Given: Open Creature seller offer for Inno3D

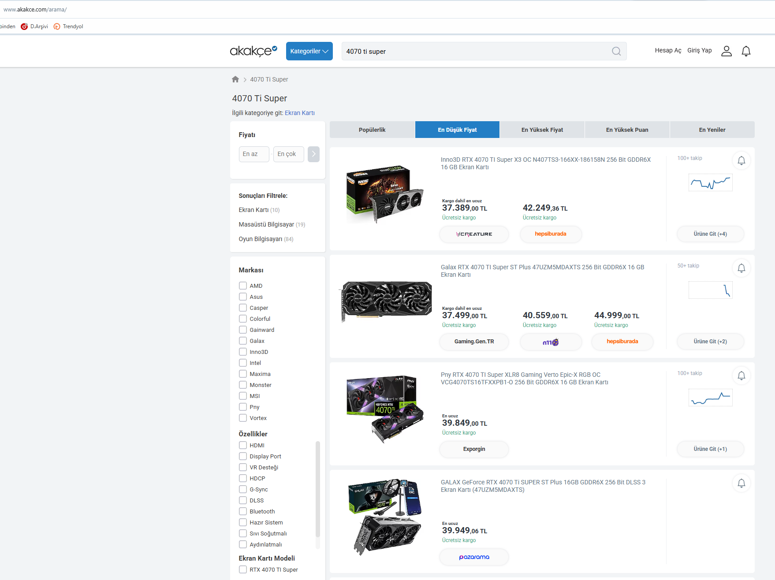Looking at the screenshot, I should tap(474, 234).
